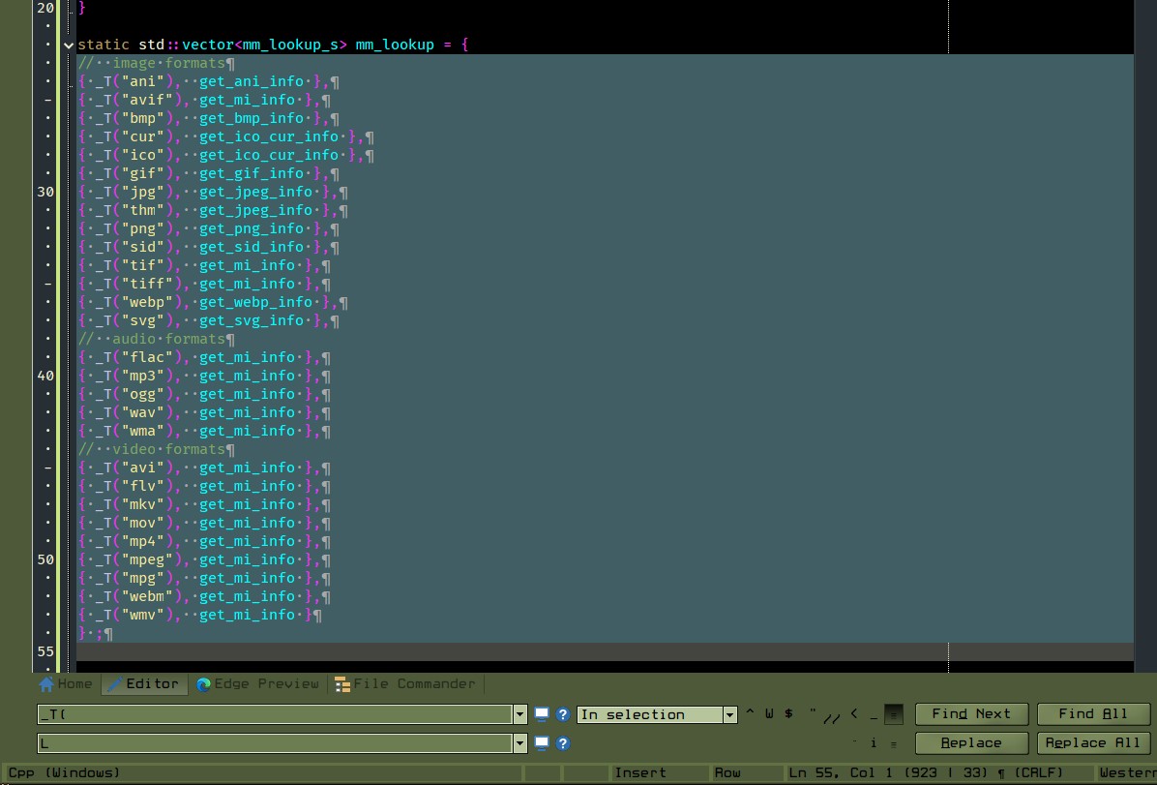The width and height of the screenshot is (1157, 785).
Task: Switch to the Editor tab
Action: click(x=144, y=683)
